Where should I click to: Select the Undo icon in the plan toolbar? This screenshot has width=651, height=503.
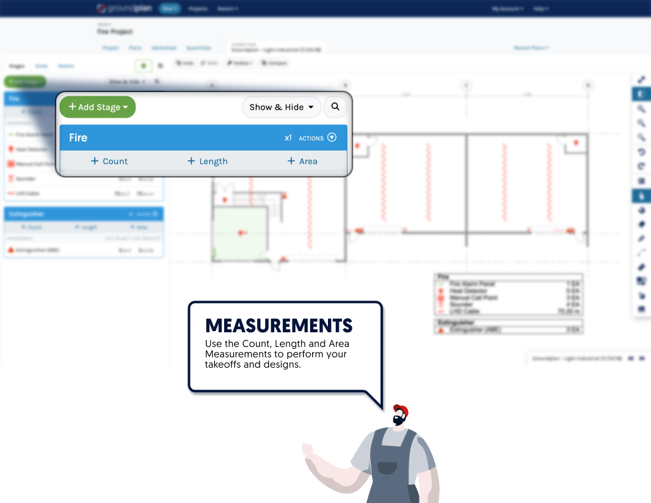184,63
